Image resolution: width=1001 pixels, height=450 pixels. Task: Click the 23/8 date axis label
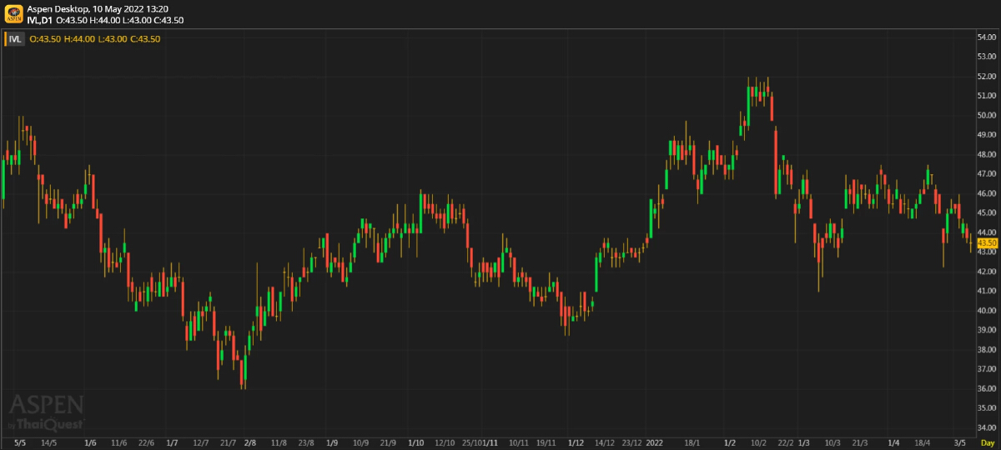coord(306,442)
